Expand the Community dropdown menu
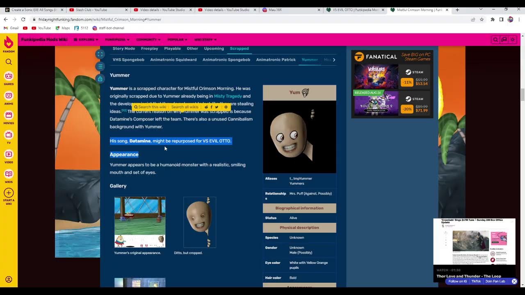Image resolution: width=525 pixels, height=295 pixels. point(148,40)
